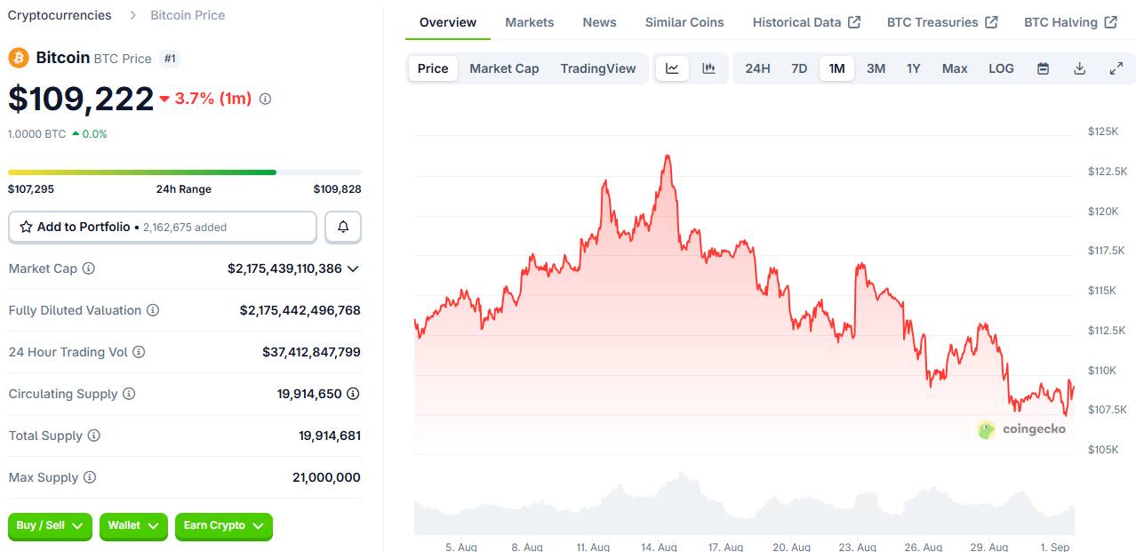The width and height of the screenshot is (1136, 552).
Task: Switch to the Similar Coins tab
Action: pos(684,22)
